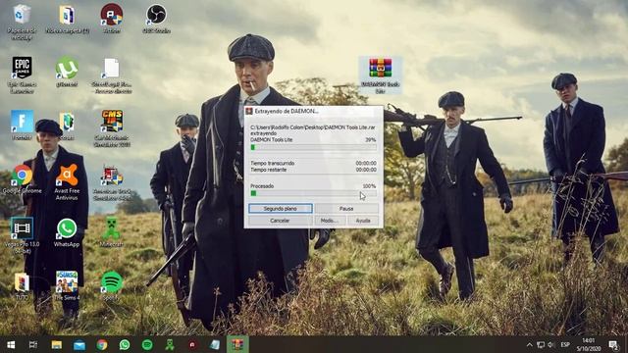Open Action! recorder from the taskbar
This screenshot has height=353, width=628.
pos(192,344)
